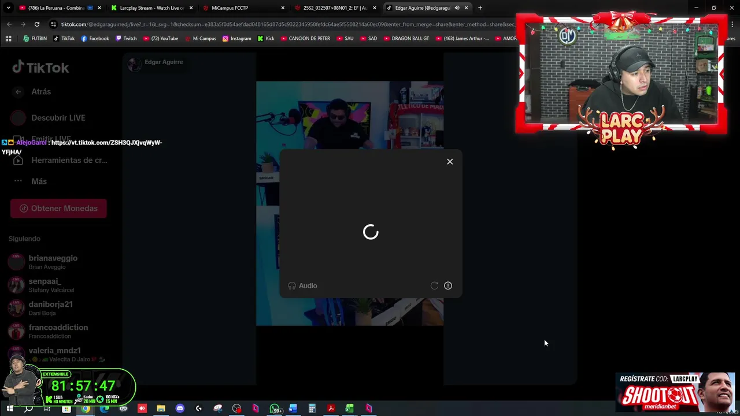This screenshot has width=740, height=416.
Task: Go back in browser history
Action: [x=9, y=24]
